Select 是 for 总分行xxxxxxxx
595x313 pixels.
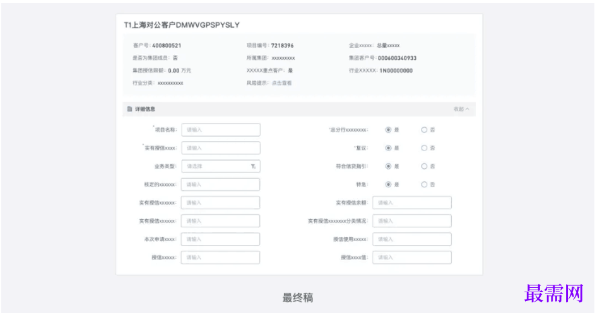(388, 130)
